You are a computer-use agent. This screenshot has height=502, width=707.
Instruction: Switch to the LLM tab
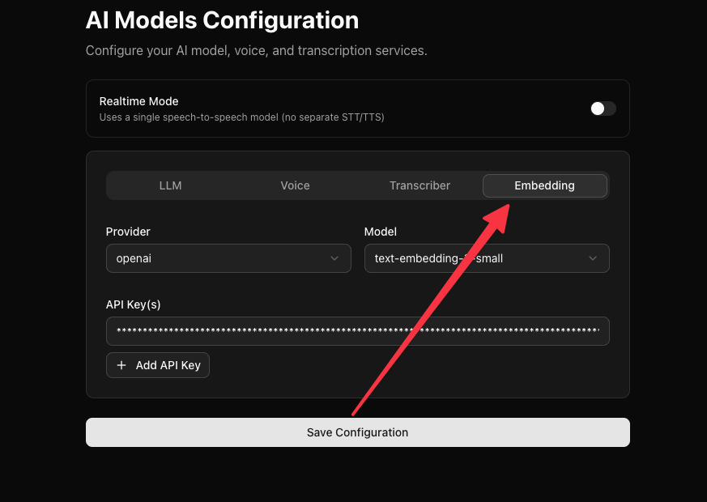(170, 185)
